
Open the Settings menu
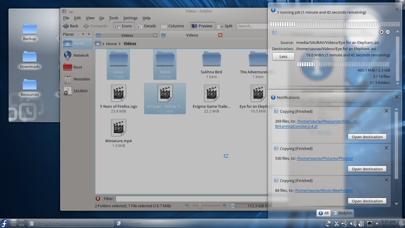point(130,18)
